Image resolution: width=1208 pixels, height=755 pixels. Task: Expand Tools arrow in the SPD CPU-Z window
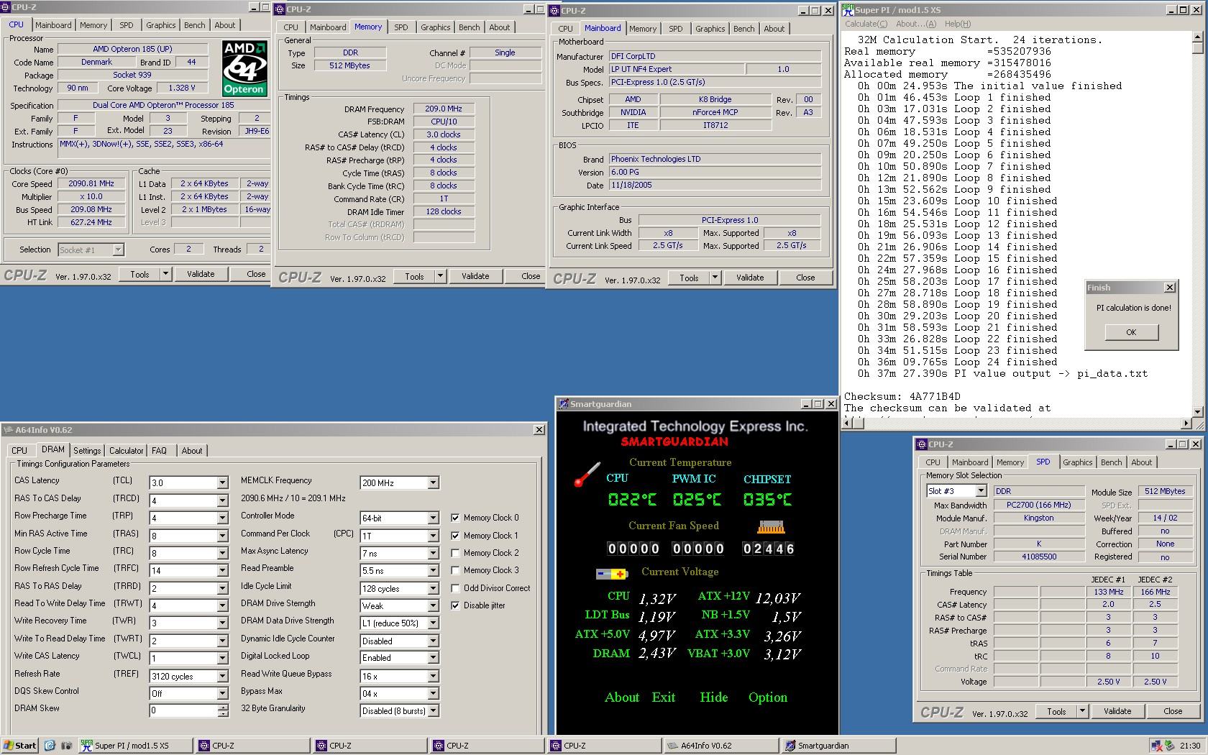click(1082, 711)
